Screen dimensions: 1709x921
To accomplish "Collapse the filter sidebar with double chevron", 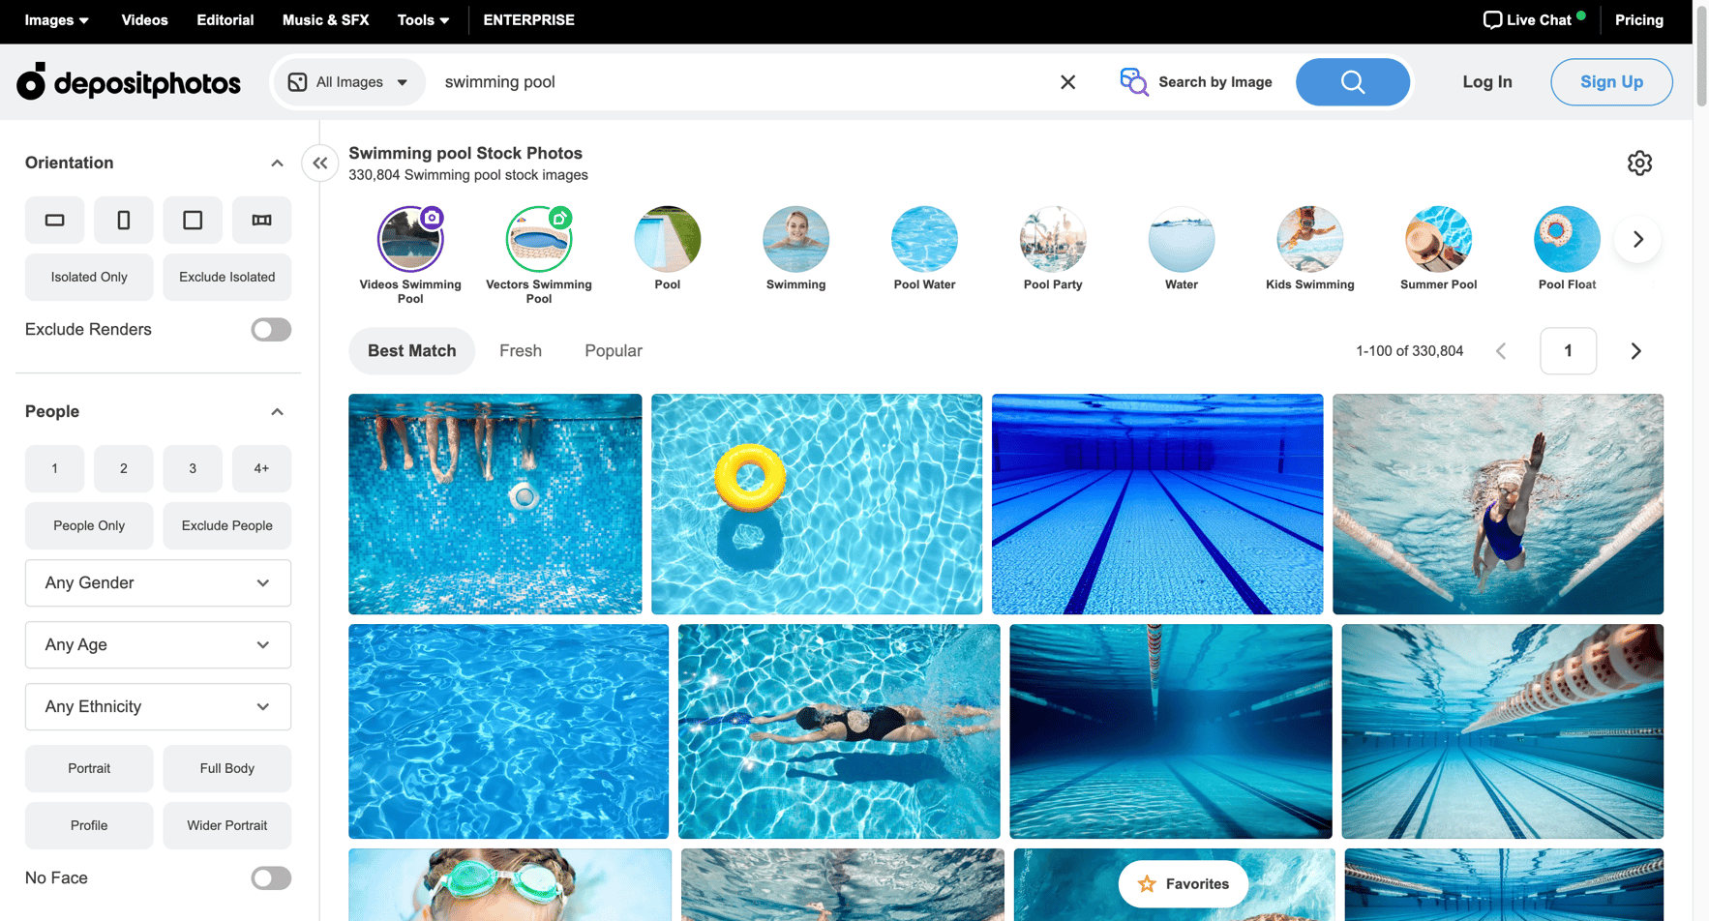I will click(x=320, y=163).
